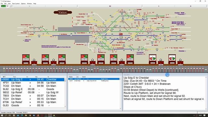Click the From column header in the timetable

pyautogui.click(x=14, y=77)
